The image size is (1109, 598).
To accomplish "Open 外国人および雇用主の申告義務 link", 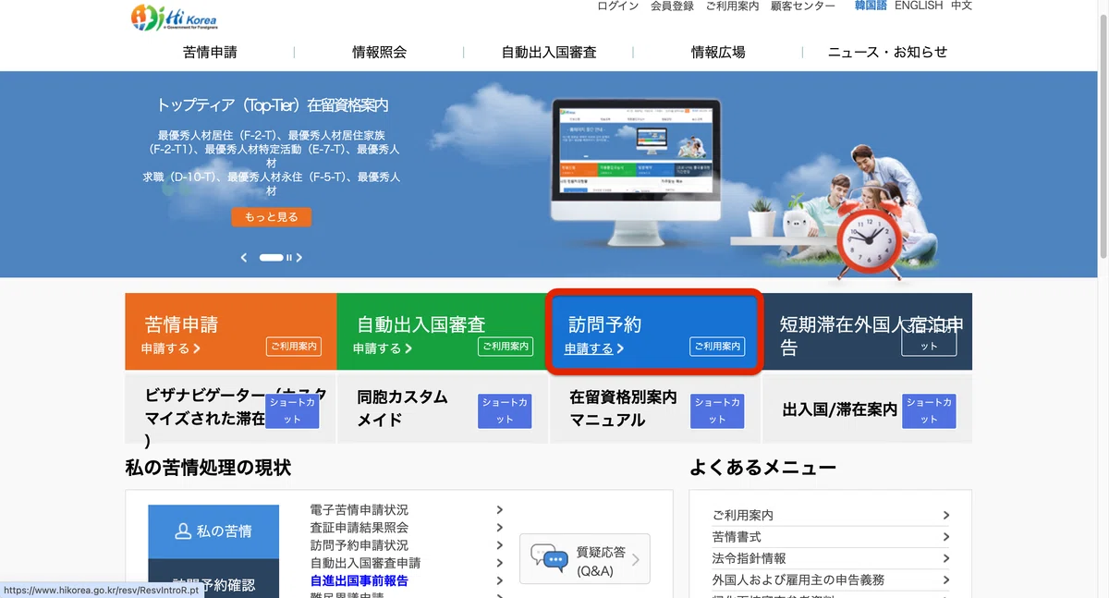I will 798,580.
